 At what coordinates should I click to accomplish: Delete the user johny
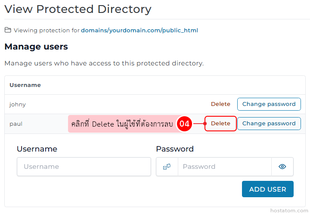[x=220, y=104]
